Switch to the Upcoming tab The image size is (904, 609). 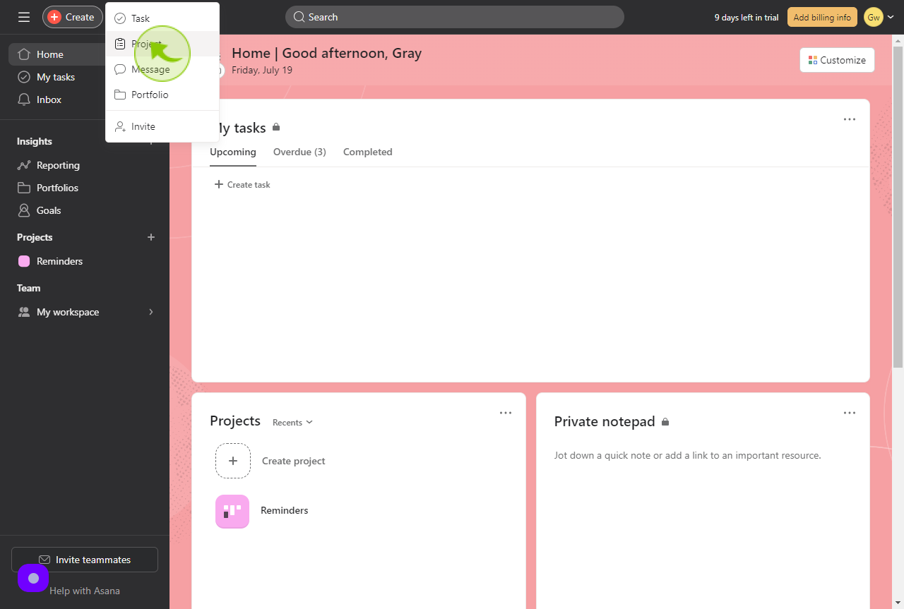click(233, 152)
